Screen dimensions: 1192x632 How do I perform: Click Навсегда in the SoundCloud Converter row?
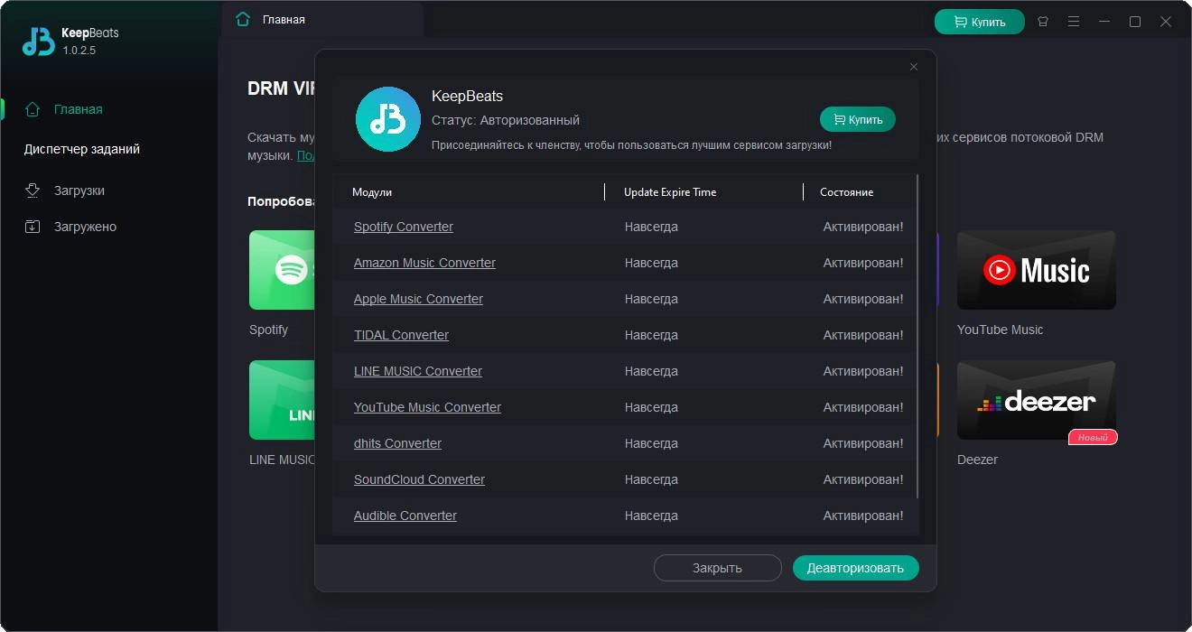[651, 479]
